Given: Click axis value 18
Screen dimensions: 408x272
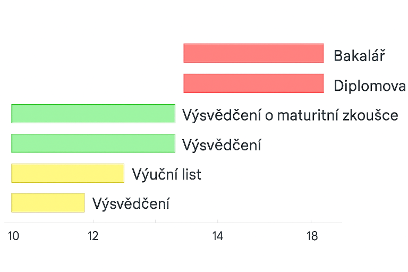Looking at the screenshot, I should pyautogui.click(x=312, y=236).
